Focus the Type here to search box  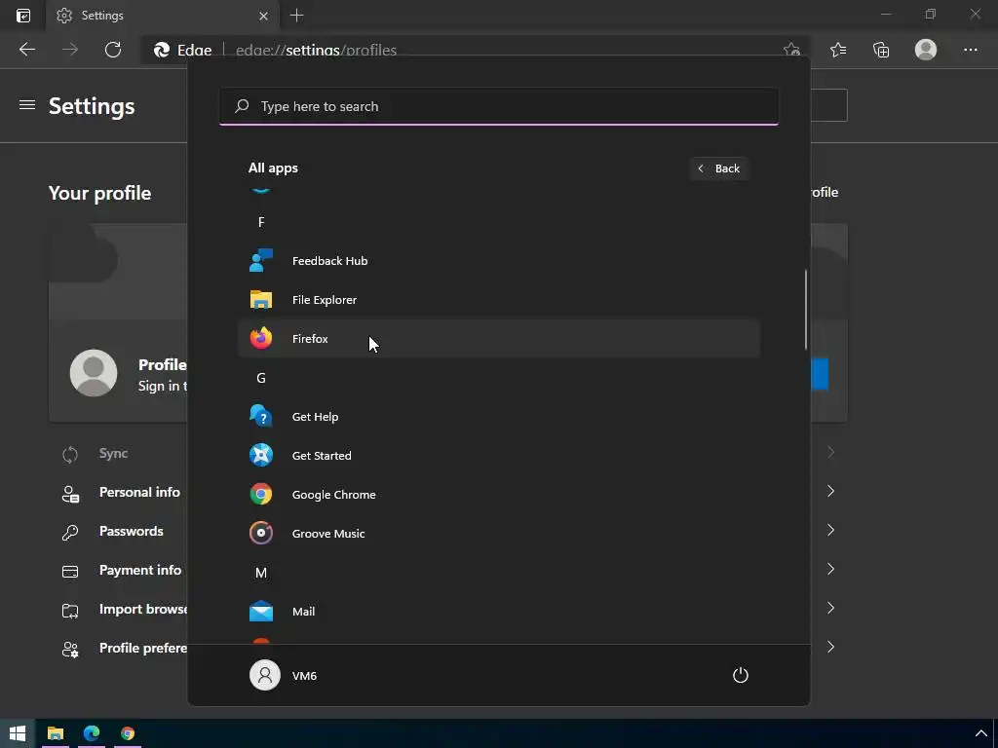[499, 106]
